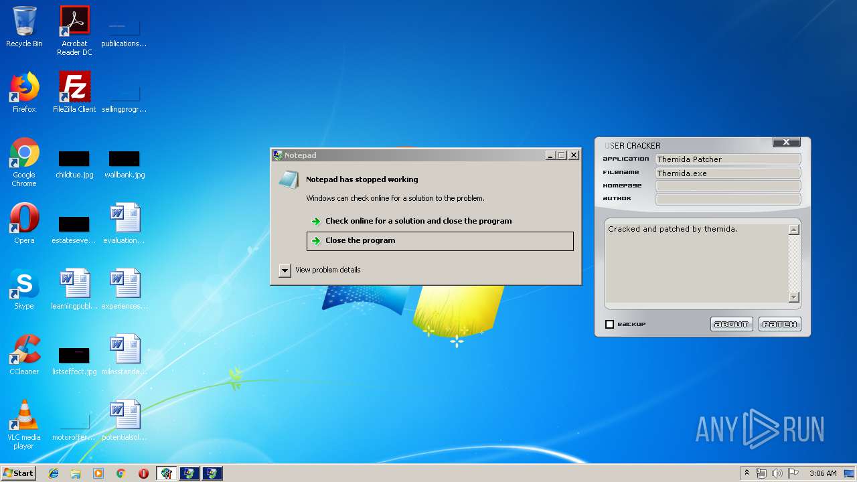Expand View problem details in Notepad dialog
857x482 pixels.
tap(285, 270)
